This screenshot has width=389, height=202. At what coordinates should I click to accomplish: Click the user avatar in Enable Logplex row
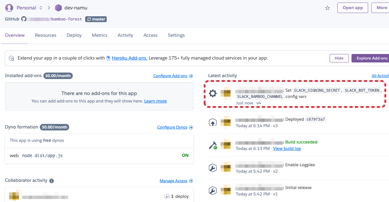click(226, 167)
